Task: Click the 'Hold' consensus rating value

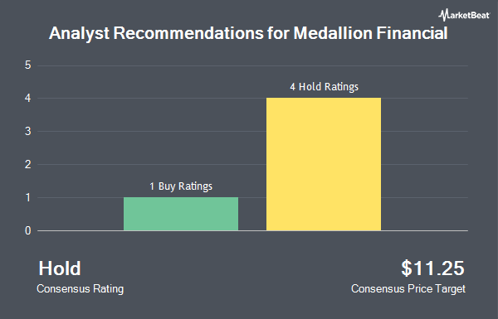Action: pyautogui.click(x=60, y=268)
